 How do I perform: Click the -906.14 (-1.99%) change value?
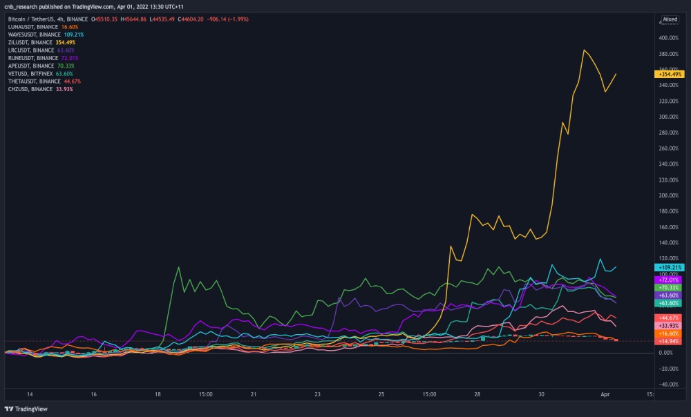(228, 19)
